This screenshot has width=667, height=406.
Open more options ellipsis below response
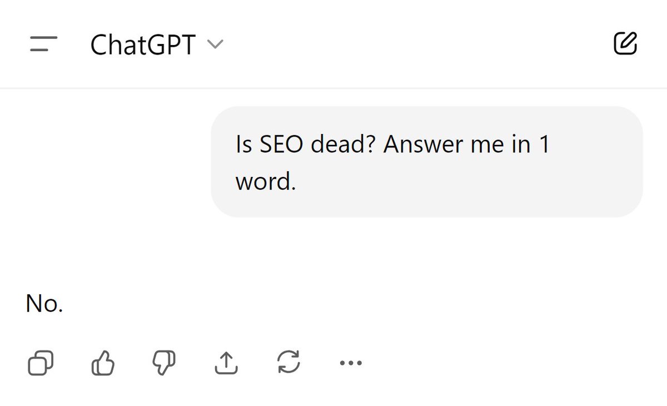coord(351,363)
